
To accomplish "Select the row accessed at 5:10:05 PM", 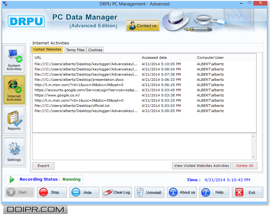I will pyautogui.click(x=144, y=64).
